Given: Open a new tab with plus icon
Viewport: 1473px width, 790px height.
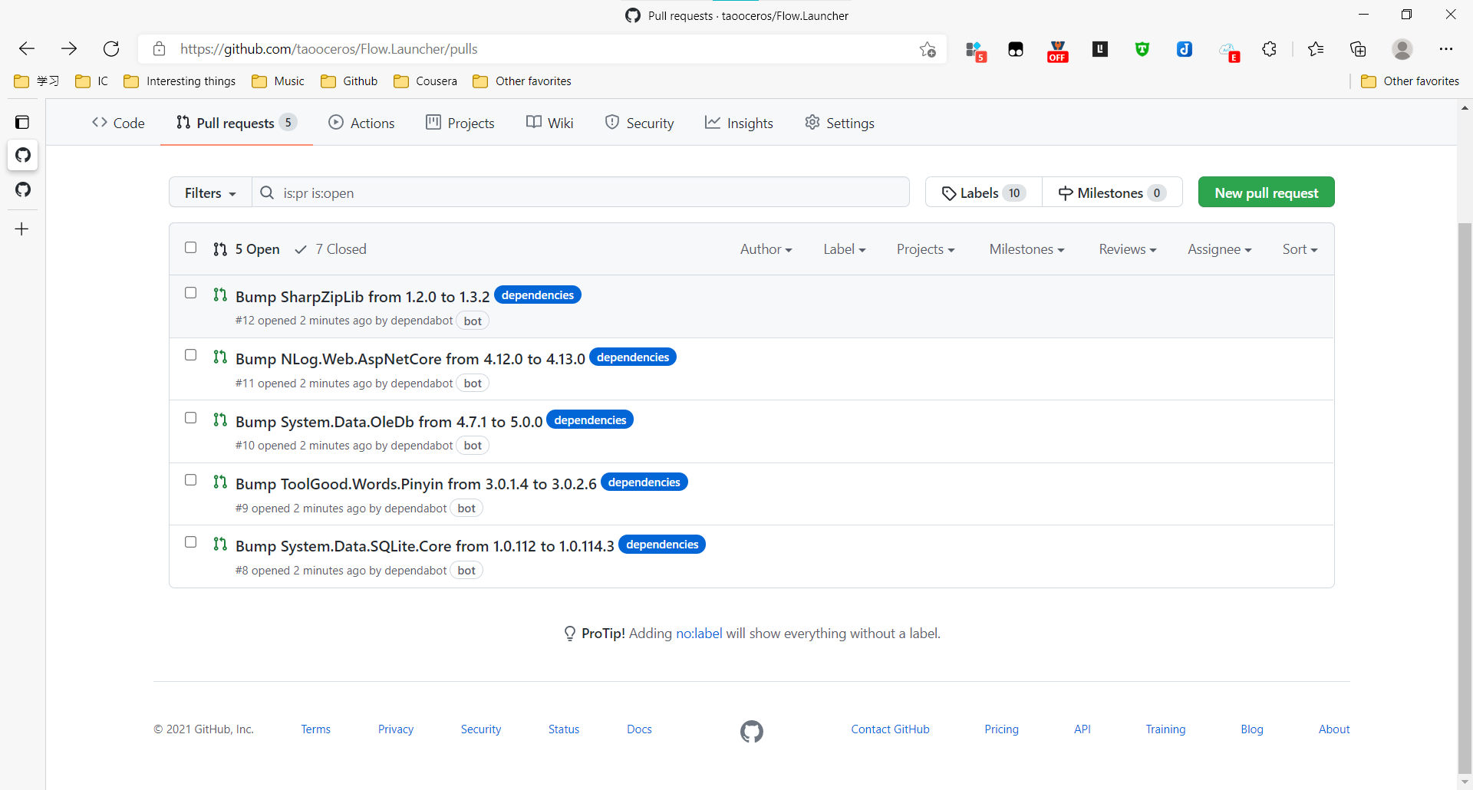Looking at the screenshot, I should click(22, 229).
